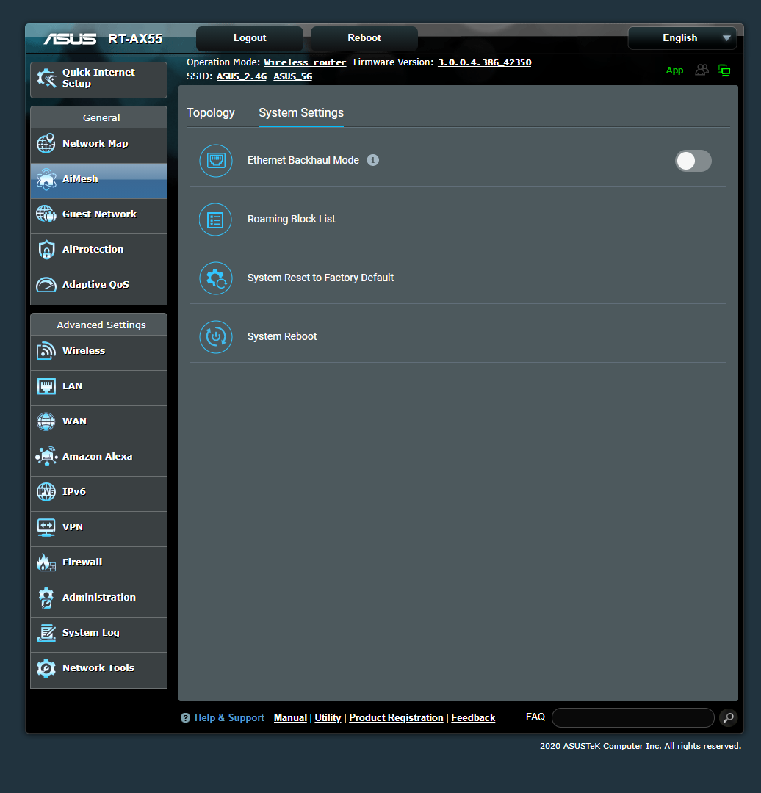Open the Network Tools menu item

click(x=98, y=670)
